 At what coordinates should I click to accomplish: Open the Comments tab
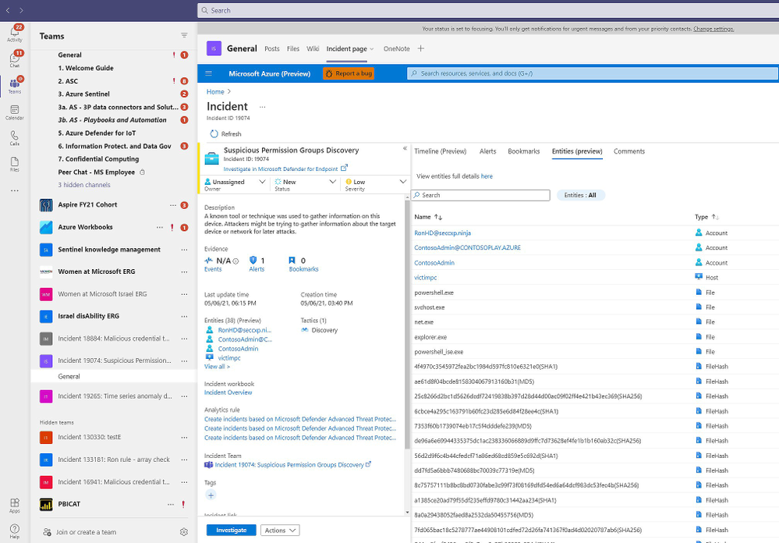[629, 151]
